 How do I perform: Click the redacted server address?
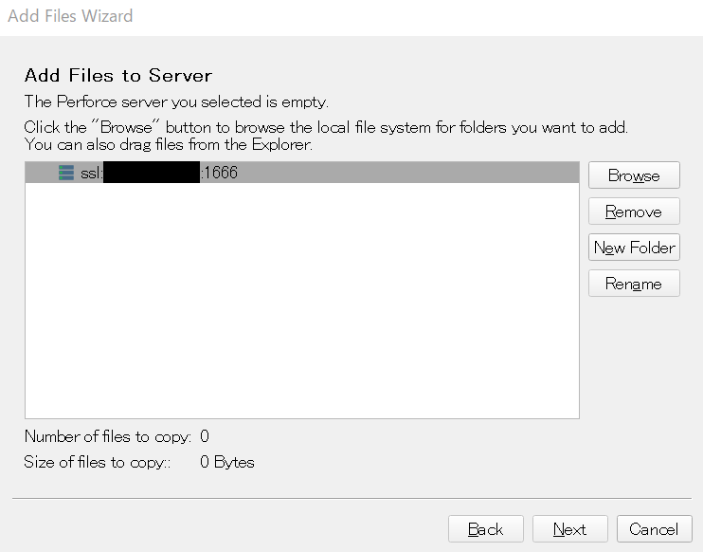[x=151, y=173]
